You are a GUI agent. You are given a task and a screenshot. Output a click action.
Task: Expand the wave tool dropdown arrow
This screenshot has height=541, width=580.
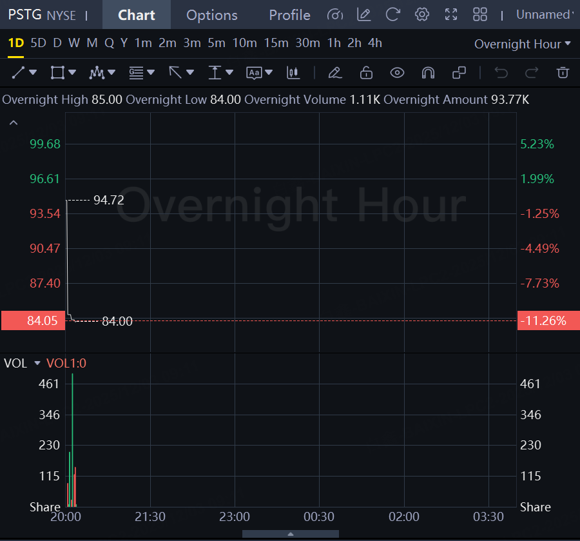111,72
